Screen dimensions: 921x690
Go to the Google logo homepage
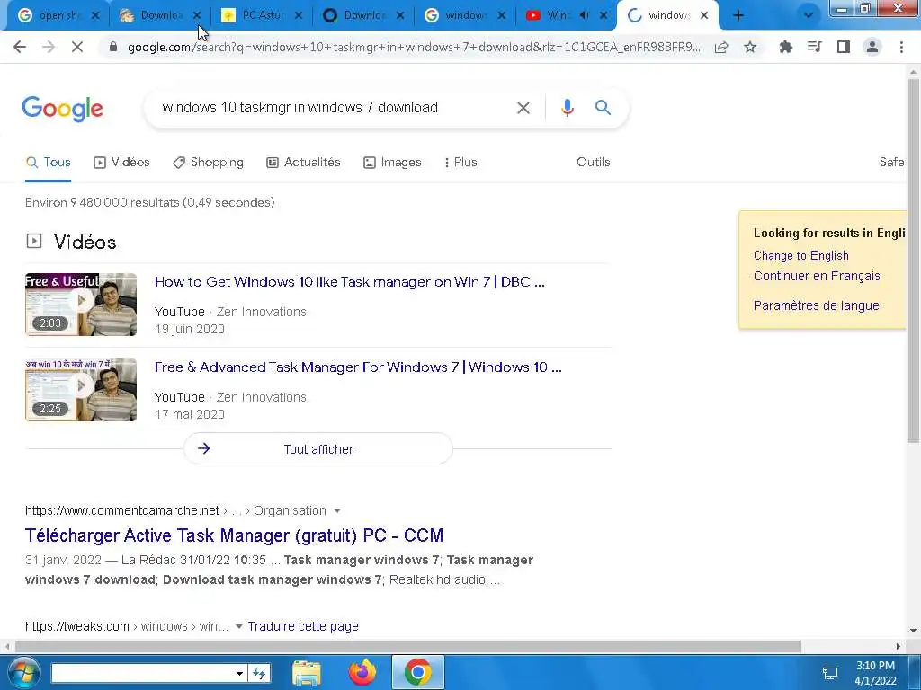[62, 109]
